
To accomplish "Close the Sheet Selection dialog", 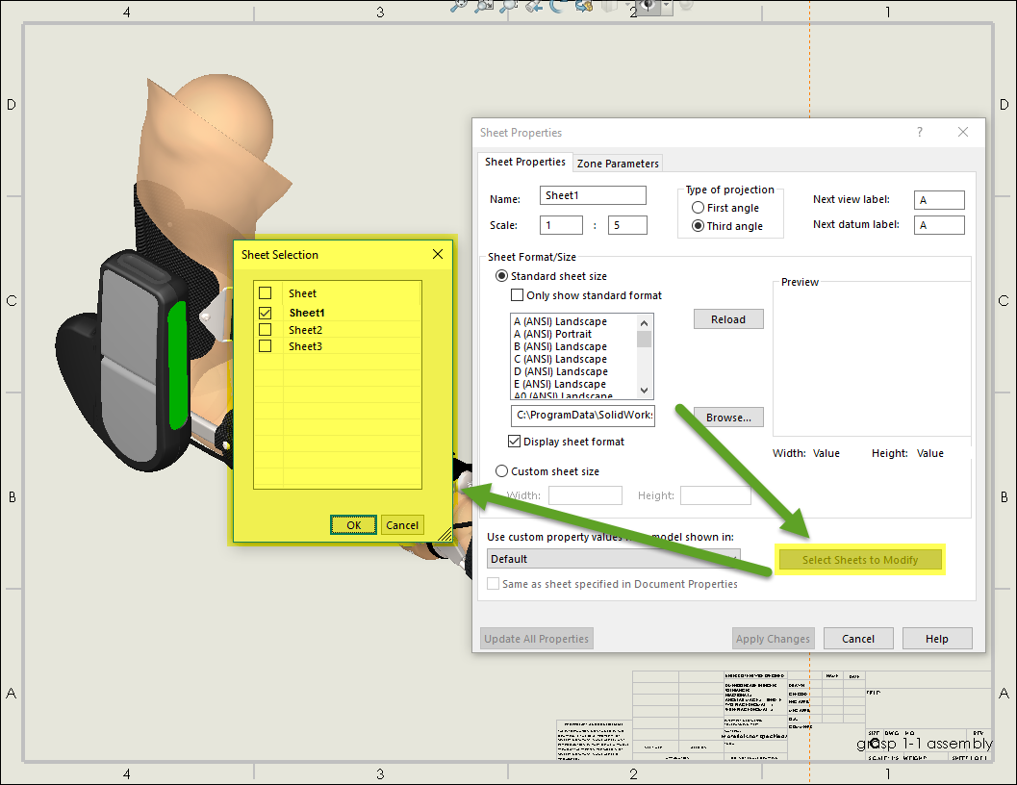I will tap(438, 255).
